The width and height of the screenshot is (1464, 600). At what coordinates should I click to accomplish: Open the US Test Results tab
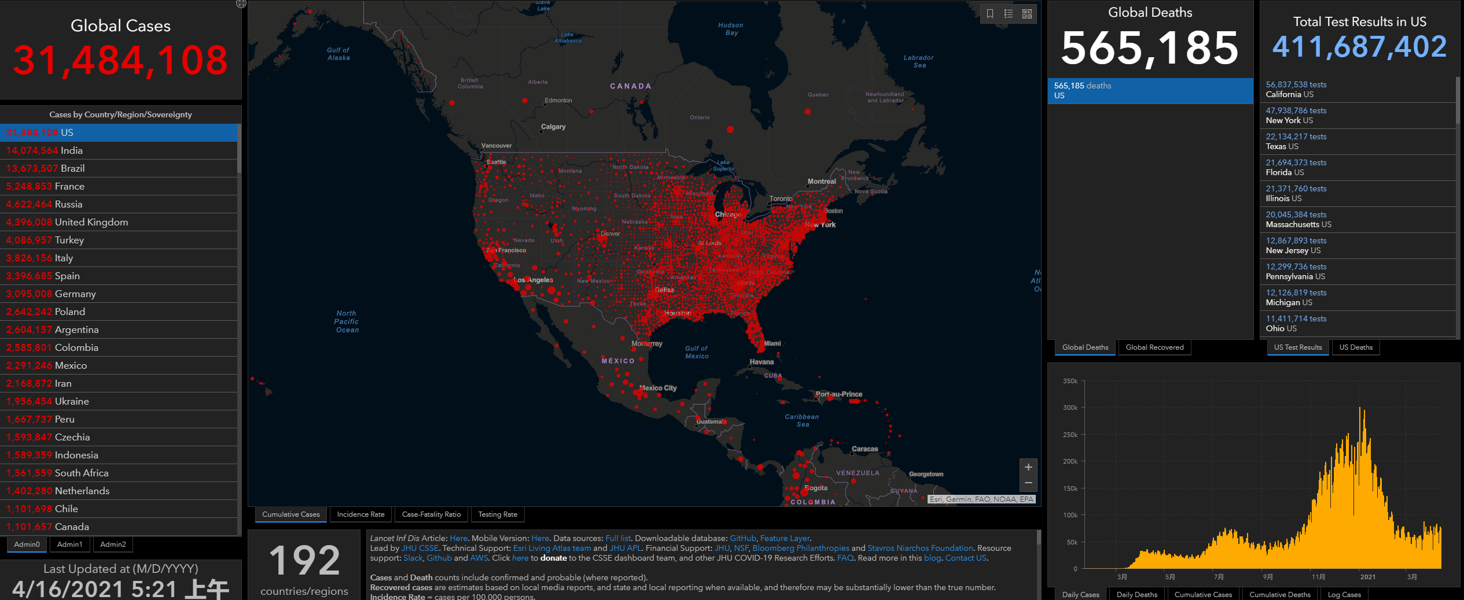[x=1298, y=347]
